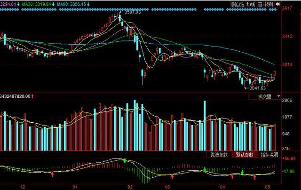This screenshot has height=190, width=301.
Task: Click the 01 month label on time axis
Action: [74, 186]
